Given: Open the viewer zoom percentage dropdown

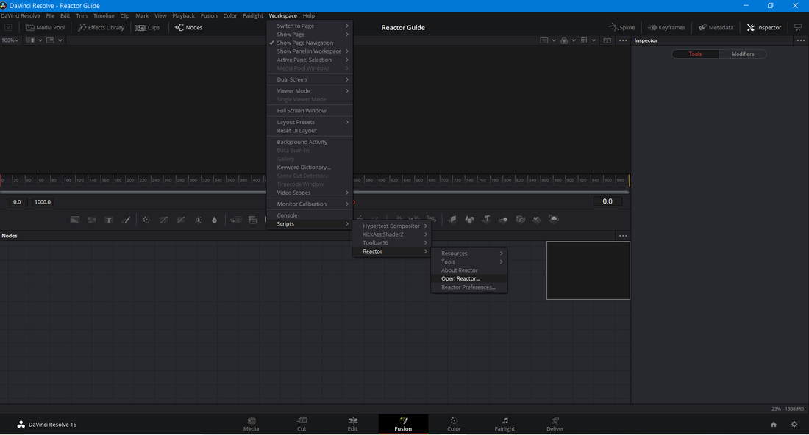Looking at the screenshot, I should click(x=10, y=40).
